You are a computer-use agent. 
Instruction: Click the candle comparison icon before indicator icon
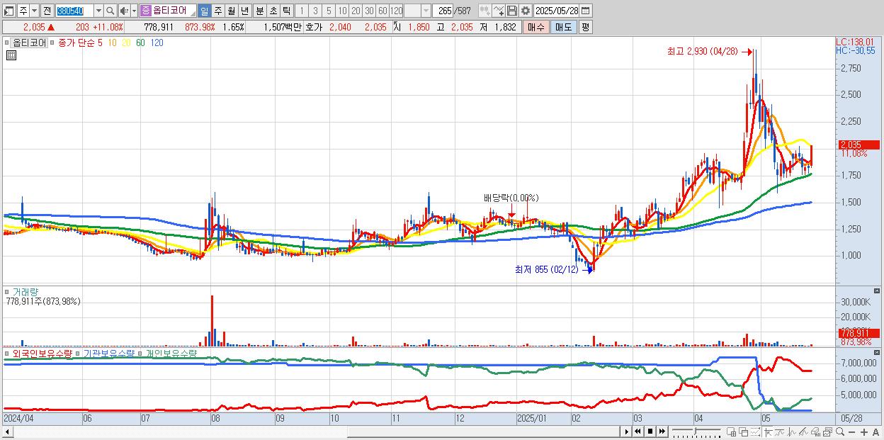[485, 11]
